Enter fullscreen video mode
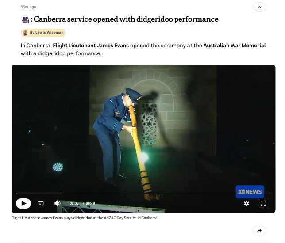The height and width of the screenshot is (243, 285). 263,203
